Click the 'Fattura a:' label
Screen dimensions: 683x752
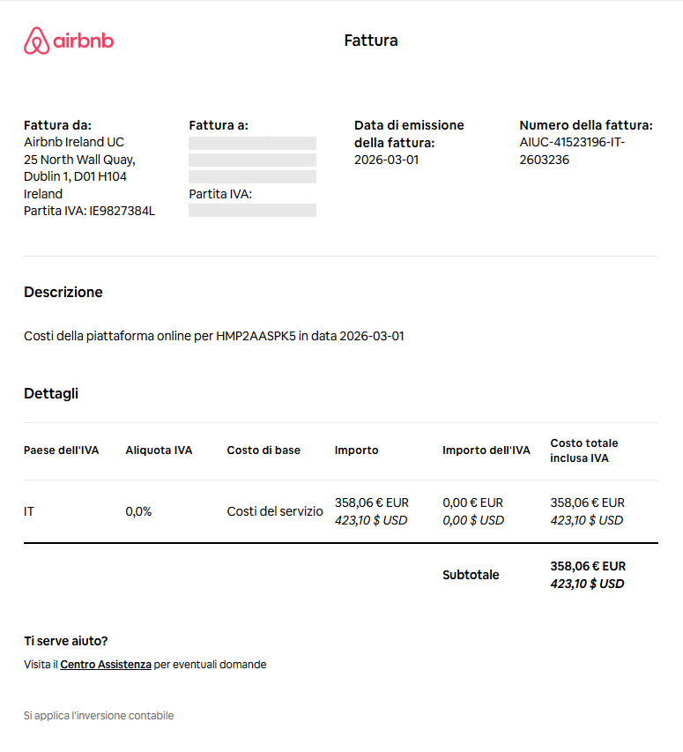[219, 125]
